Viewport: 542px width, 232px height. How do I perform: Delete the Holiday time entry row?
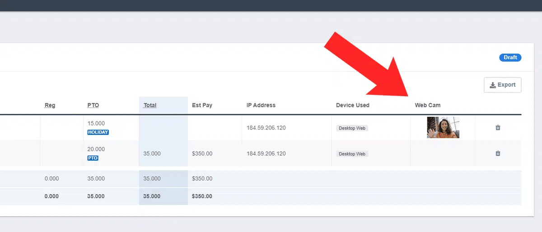pos(498,128)
